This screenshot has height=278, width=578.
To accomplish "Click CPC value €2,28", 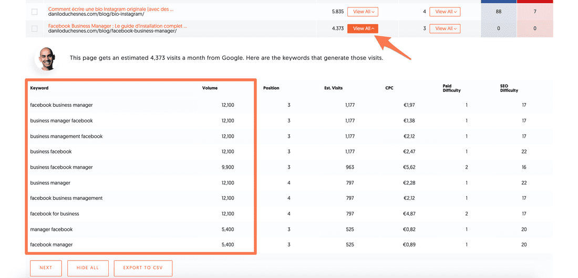I will [x=409, y=183].
